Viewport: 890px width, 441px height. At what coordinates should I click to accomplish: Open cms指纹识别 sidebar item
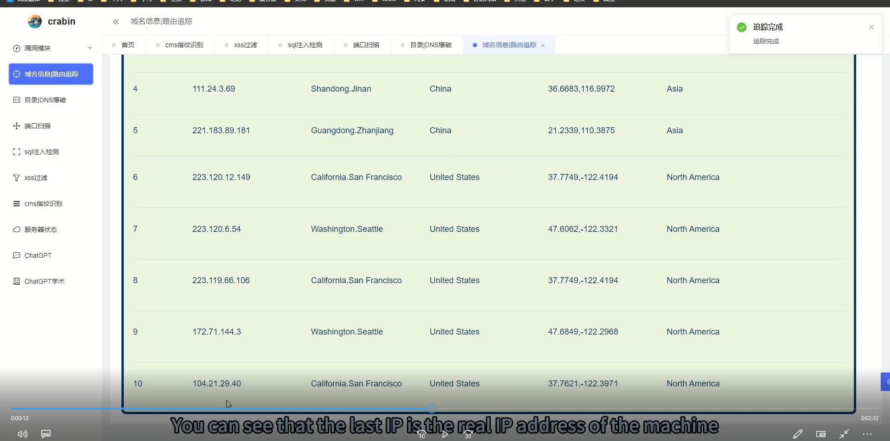[51, 204]
